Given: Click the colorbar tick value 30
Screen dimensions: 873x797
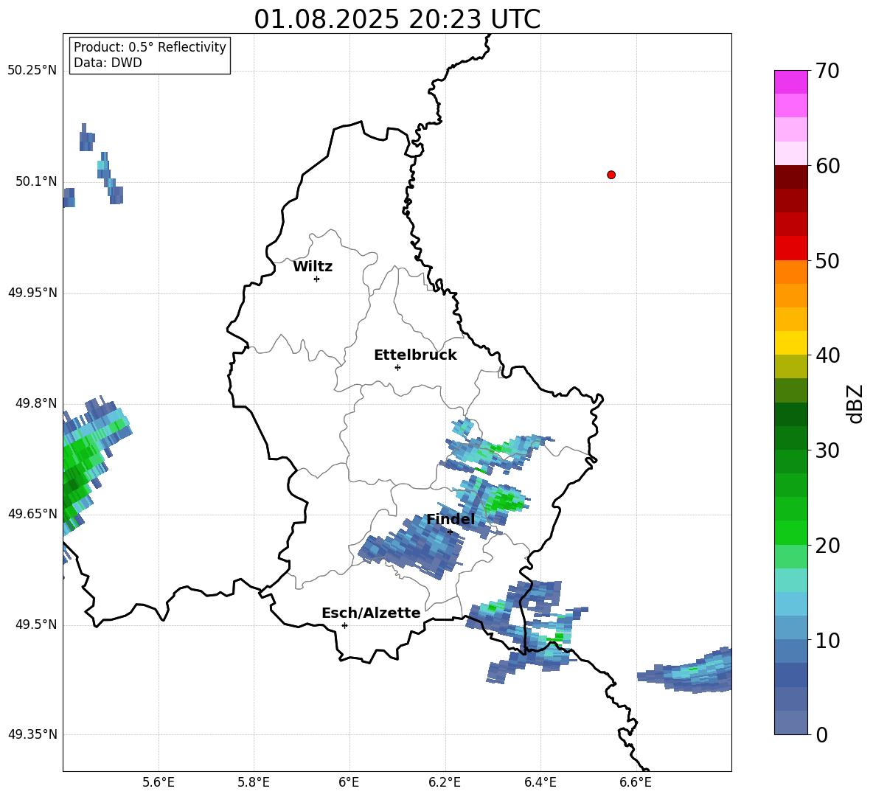Looking at the screenshot, I should click(x=828, y=450).
